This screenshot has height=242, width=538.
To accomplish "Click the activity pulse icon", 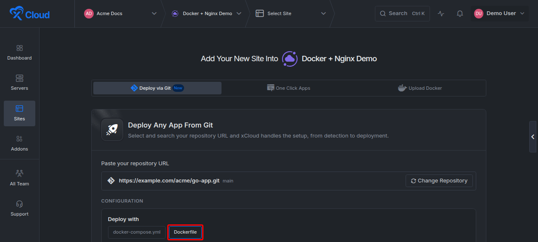I will 441,13.
